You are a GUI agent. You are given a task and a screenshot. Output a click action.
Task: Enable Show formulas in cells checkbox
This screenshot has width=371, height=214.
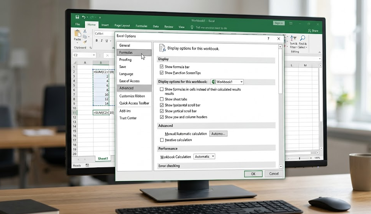point(162,89)
